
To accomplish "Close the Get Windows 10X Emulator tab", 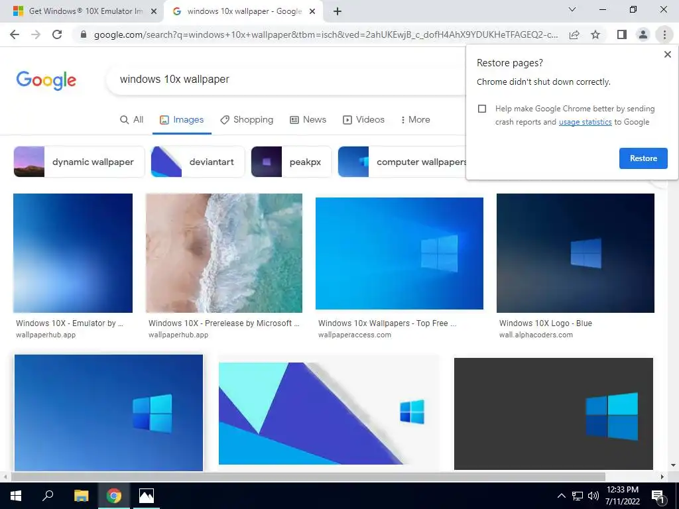I will (x=154, y=11).
